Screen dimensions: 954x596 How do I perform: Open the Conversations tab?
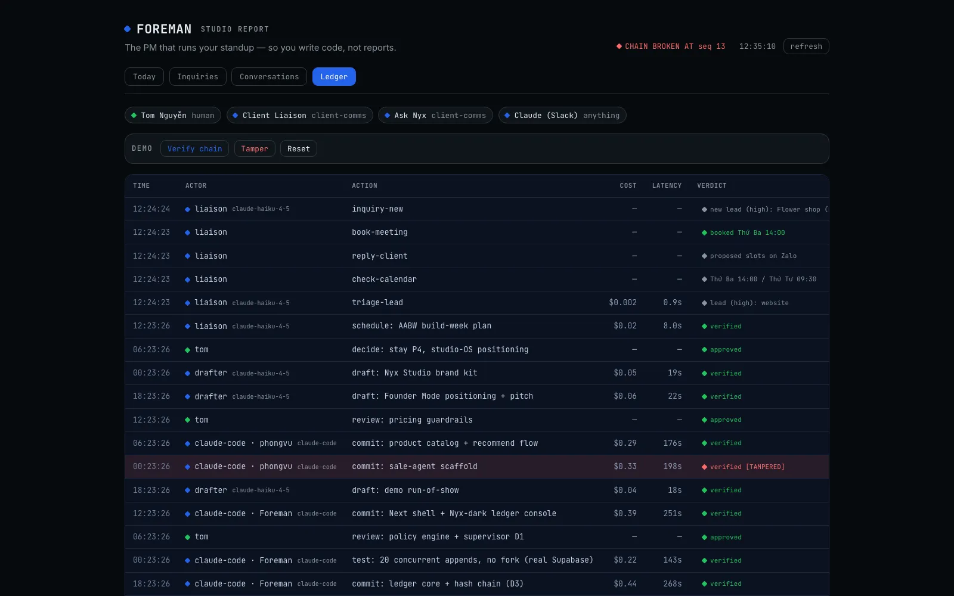269,76
